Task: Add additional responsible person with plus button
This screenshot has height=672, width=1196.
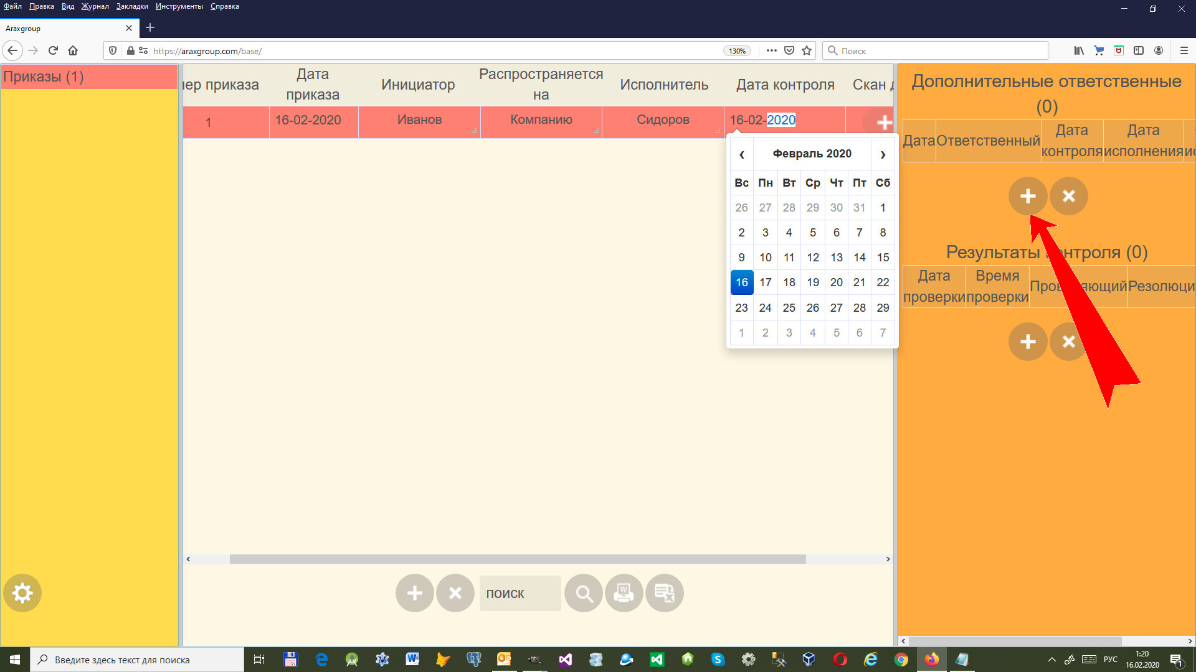Action: [x=1027, y=196]
